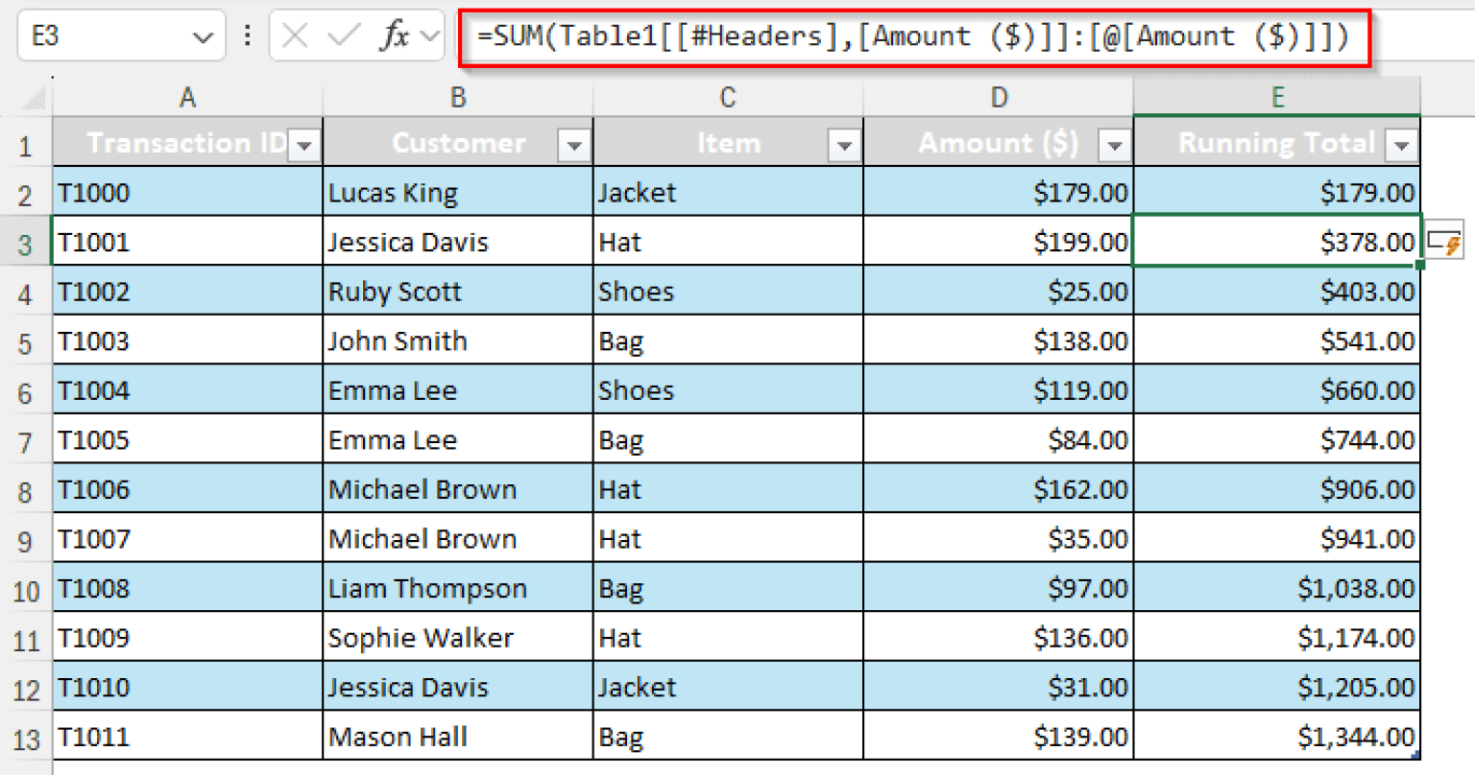Open the Transaction ID filter dropdown
This screenshot has width=1475, height=775.
[x=304, y=145]
